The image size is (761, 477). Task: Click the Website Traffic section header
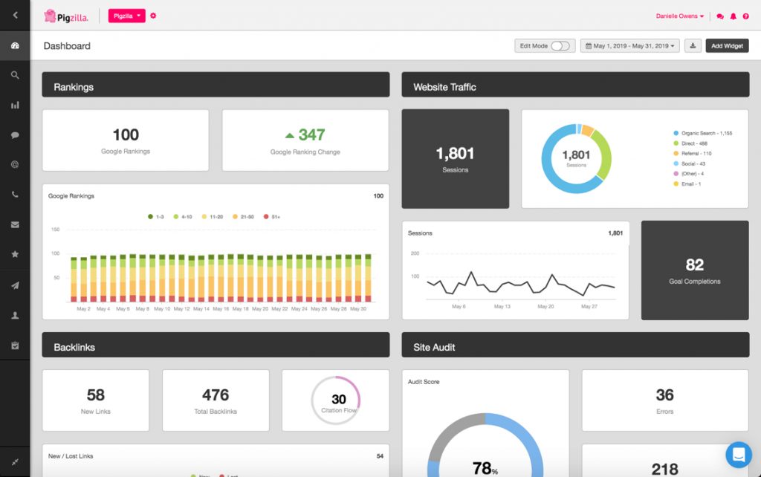pos(575,85)
